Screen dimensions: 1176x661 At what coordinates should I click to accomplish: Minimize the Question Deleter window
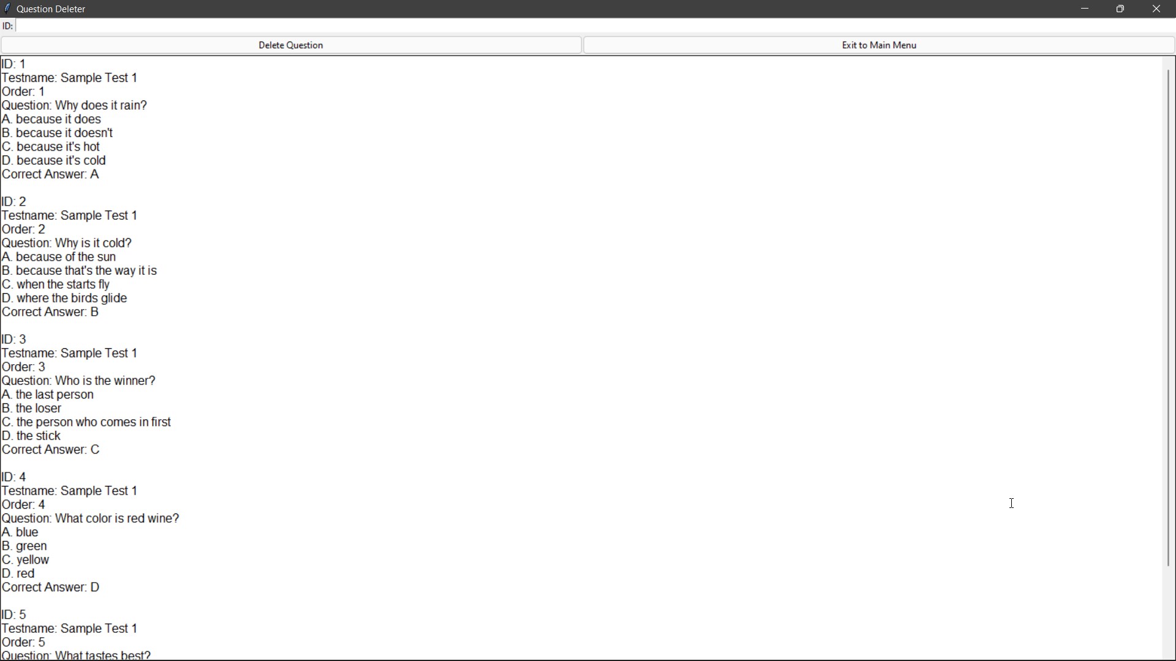point(1085,9)
